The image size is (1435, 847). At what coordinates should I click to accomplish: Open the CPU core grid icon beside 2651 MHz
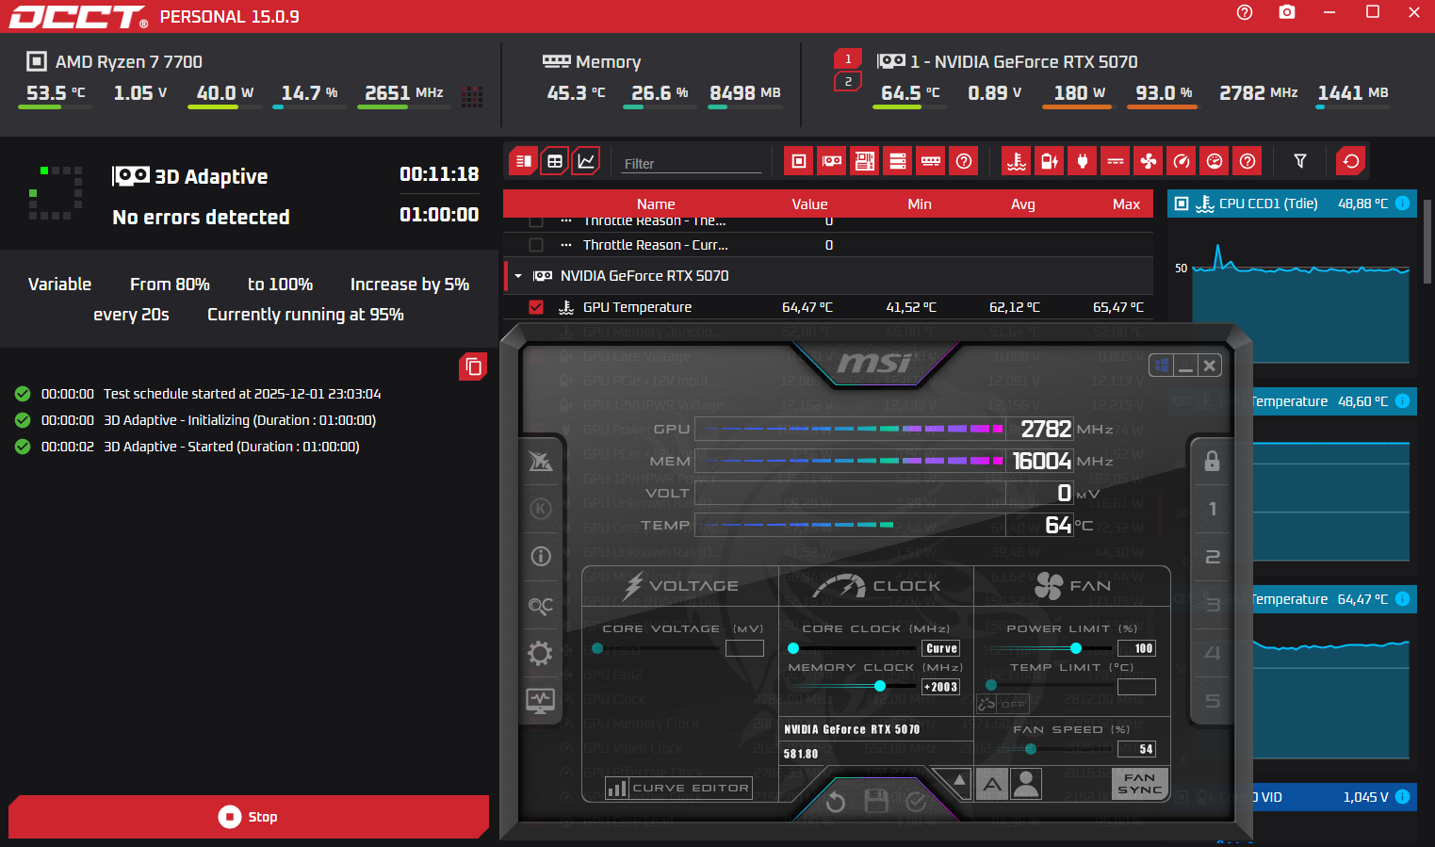coord(473,96)
